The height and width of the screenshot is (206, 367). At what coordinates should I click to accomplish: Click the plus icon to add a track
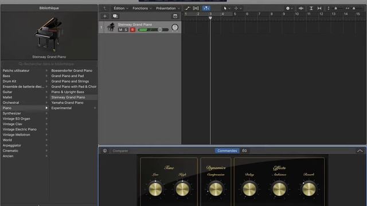pyautogui.click(x=105, y=16)
